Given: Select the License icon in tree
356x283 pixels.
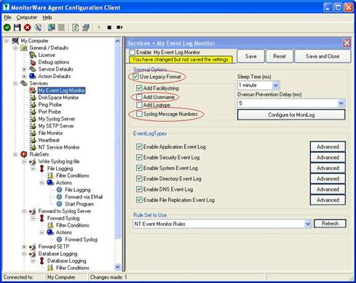Looking at the screenshot, I should (33, 55).
